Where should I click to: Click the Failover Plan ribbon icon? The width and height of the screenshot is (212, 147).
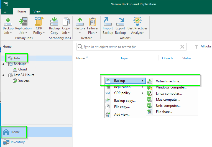tap(93, 21)
